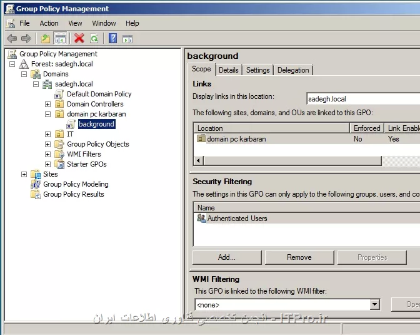Expand the Sites tree node

[24, 175]
